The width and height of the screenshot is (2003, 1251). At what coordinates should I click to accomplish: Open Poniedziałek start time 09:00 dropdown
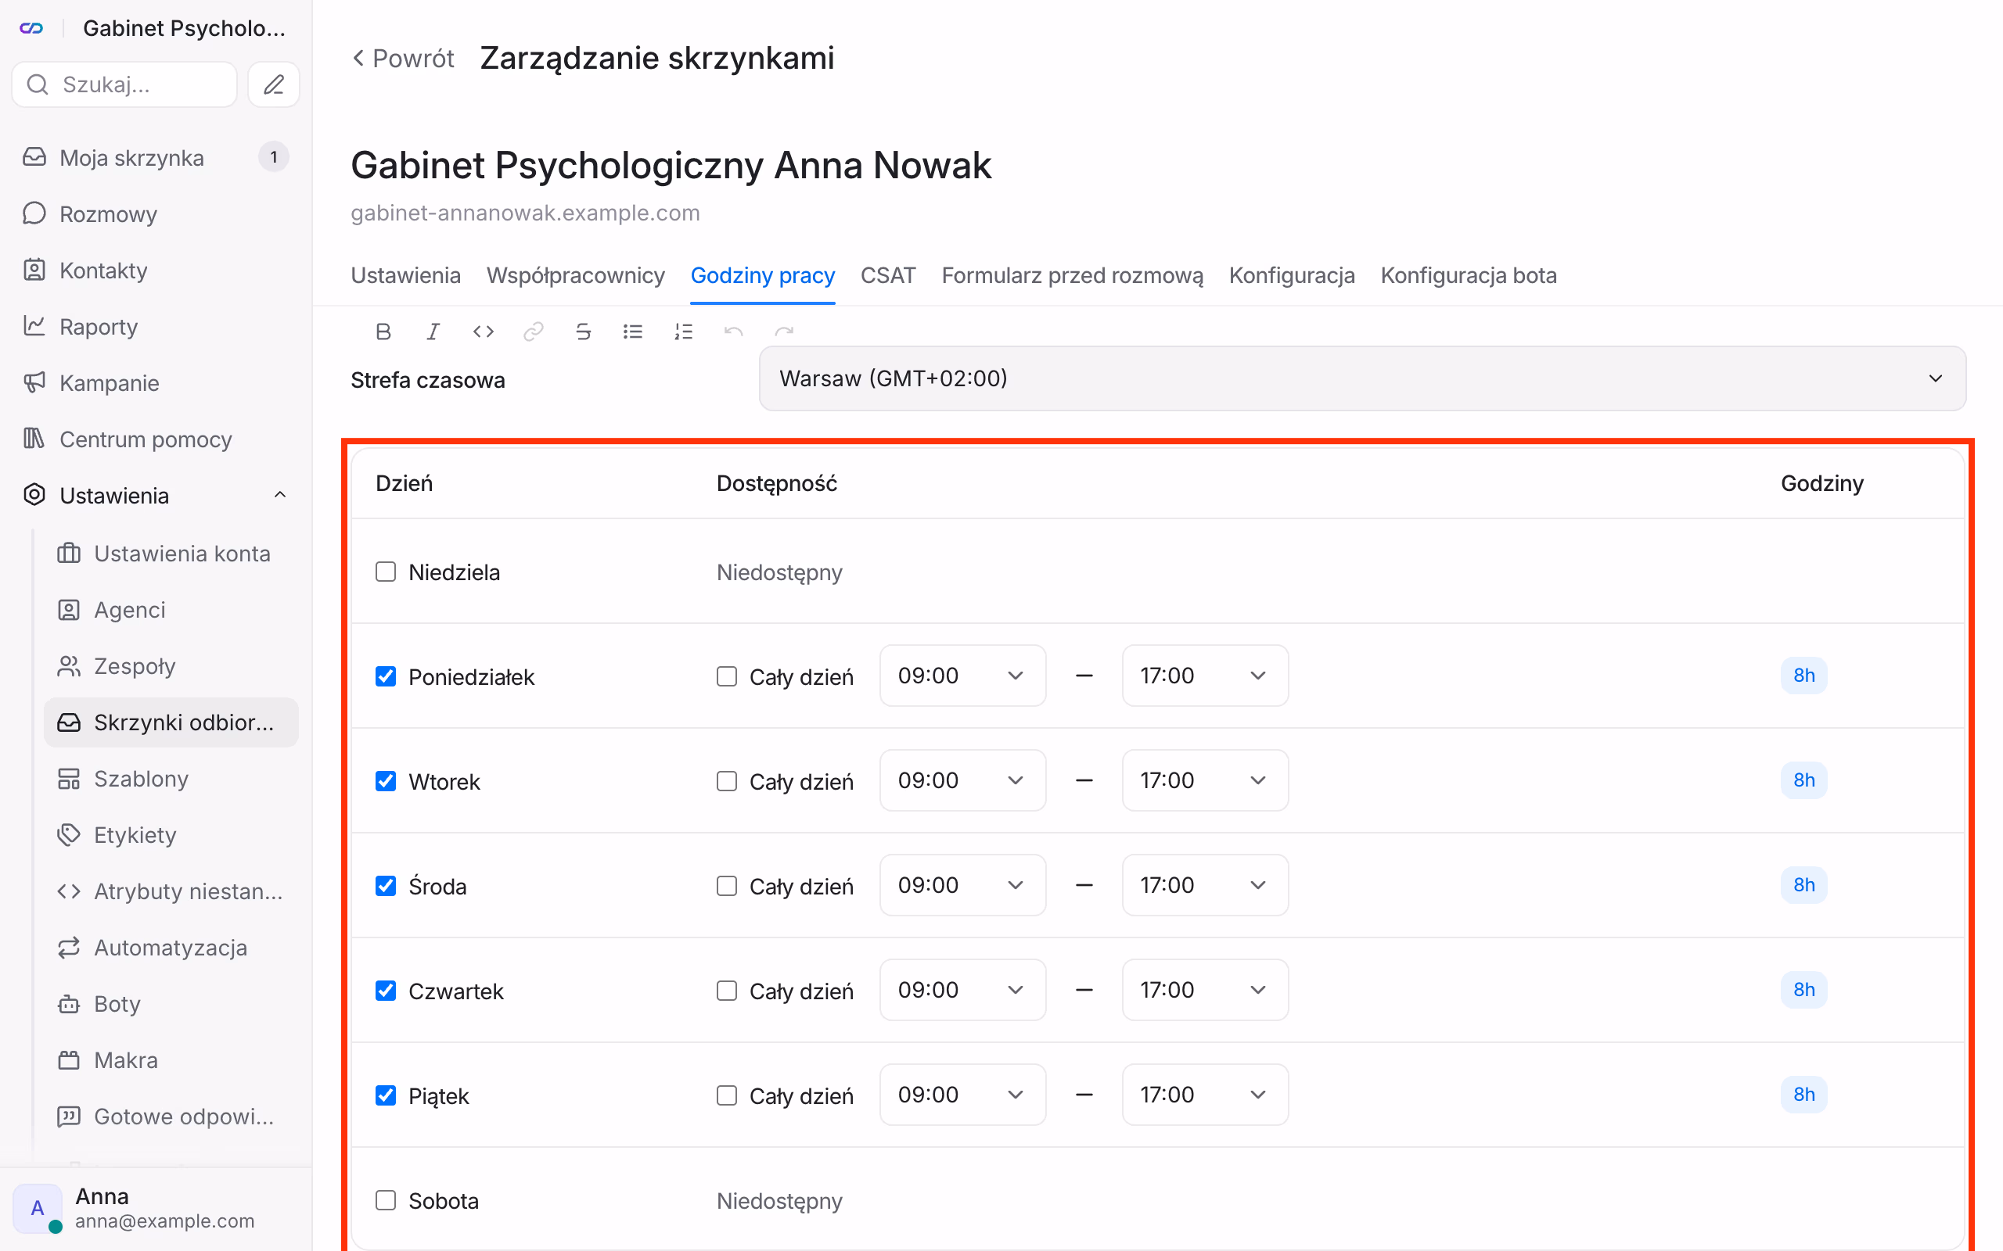tap(962, 675)
